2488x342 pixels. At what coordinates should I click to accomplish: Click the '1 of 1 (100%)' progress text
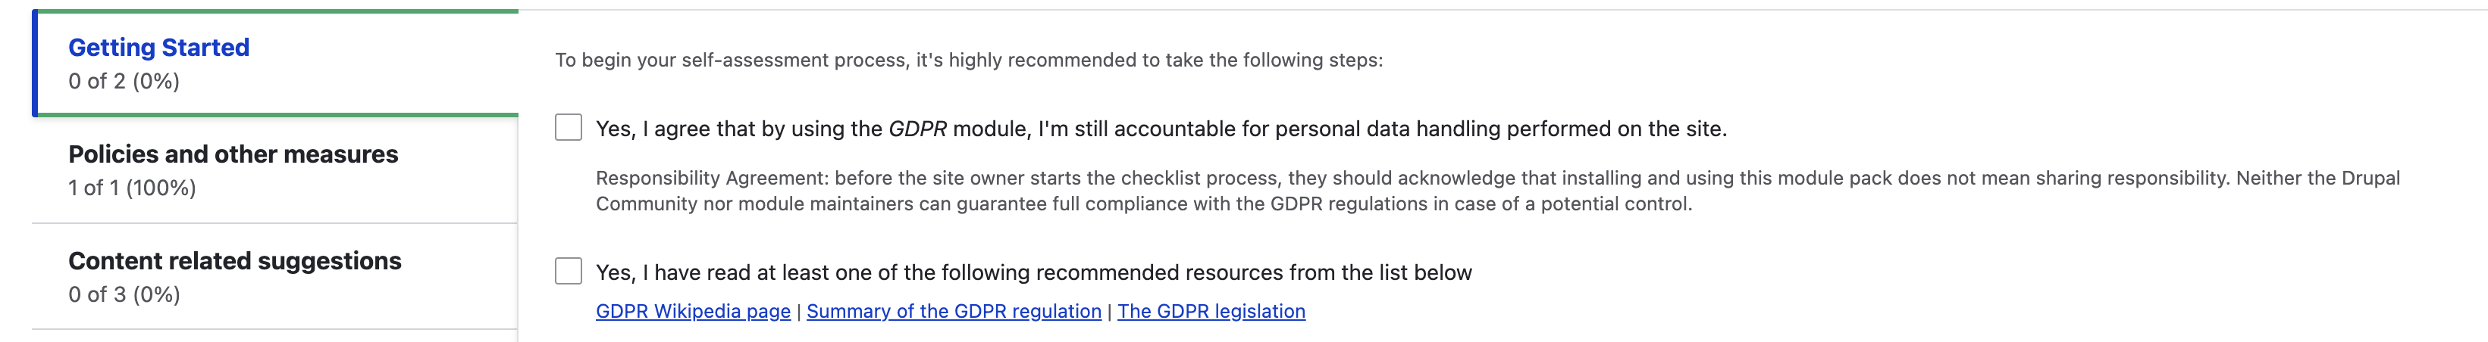click(x=131, y=188)
